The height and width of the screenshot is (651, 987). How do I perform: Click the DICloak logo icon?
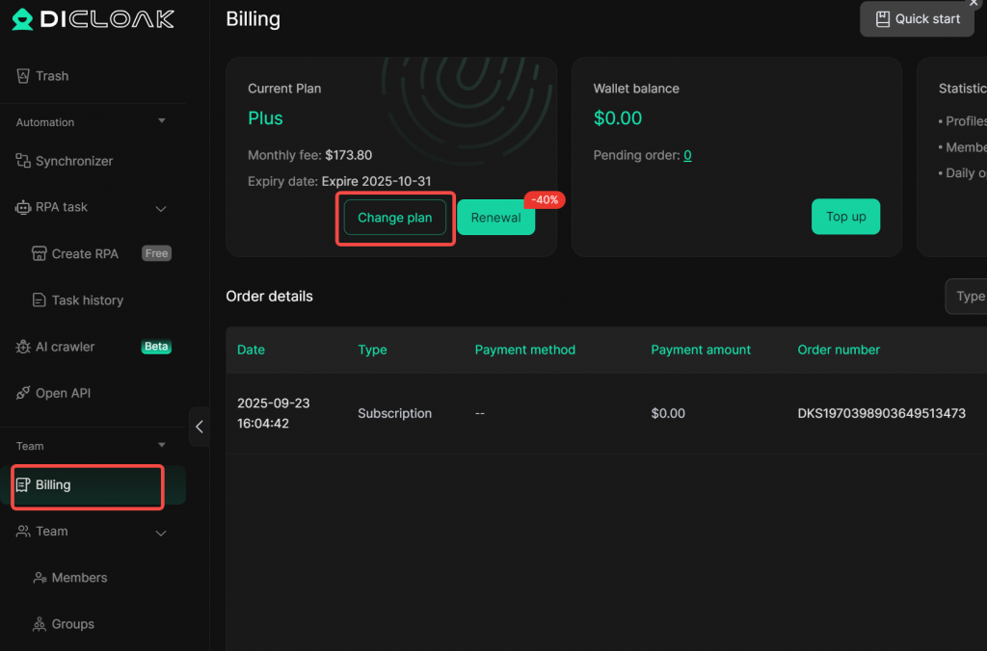point(23,19)
